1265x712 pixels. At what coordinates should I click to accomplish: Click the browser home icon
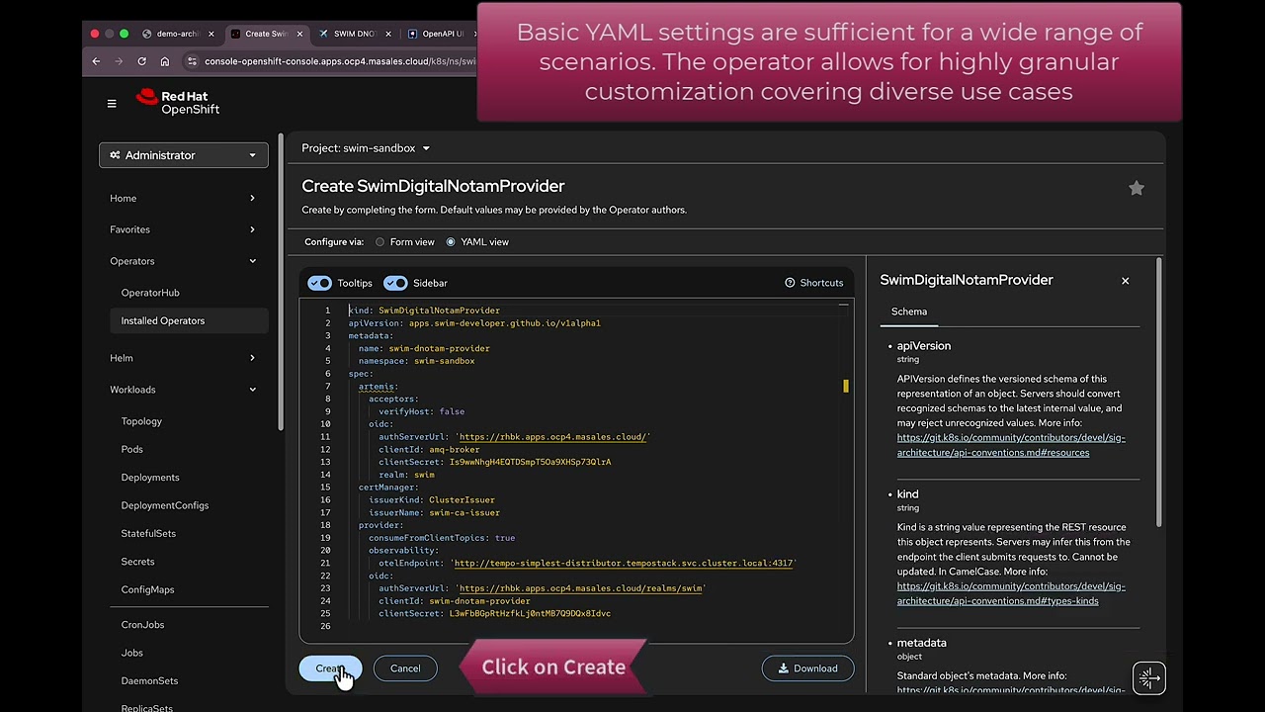click(x=164, y=61)
